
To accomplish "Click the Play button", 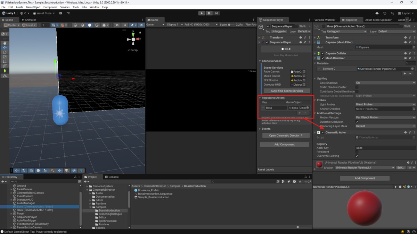I will coord(202,13).
